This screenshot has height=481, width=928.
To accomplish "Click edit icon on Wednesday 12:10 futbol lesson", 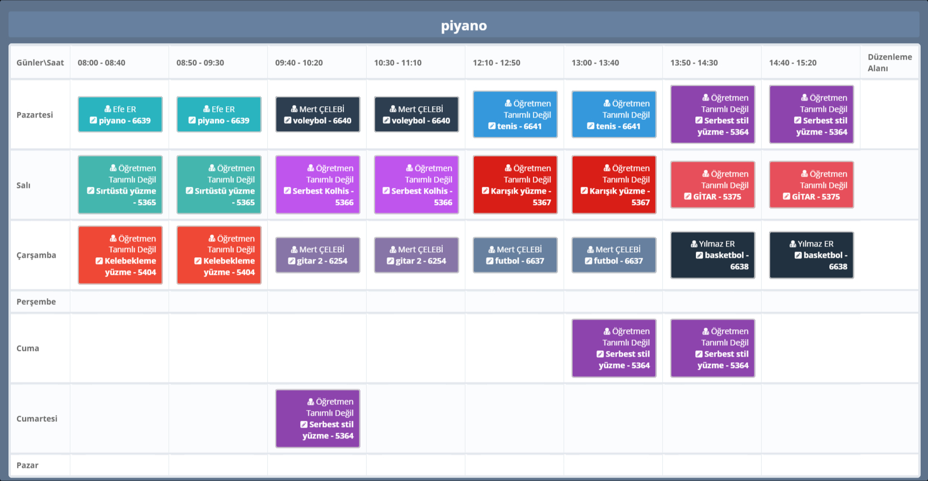I will click(x=490, y=261).
